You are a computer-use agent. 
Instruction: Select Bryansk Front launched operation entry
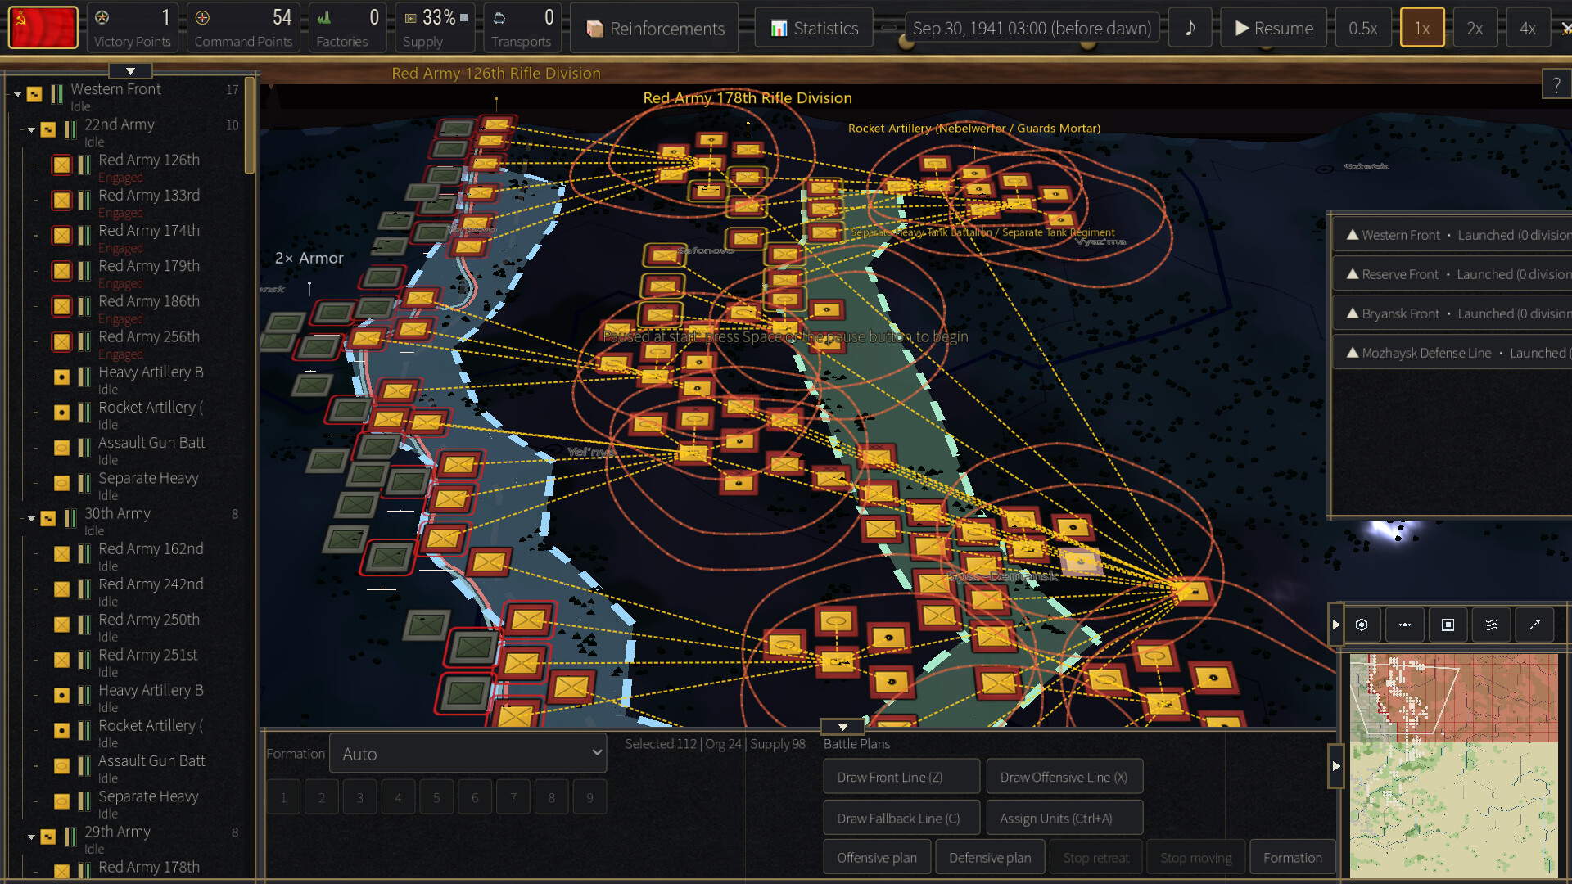[x=1452, y=313]
